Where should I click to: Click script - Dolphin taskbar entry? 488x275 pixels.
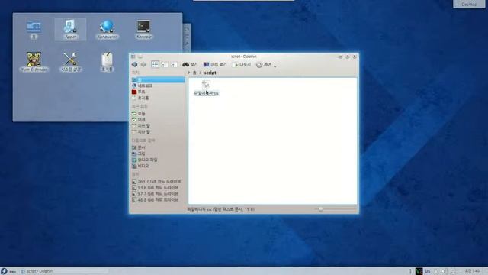click(x=64, y=271)
